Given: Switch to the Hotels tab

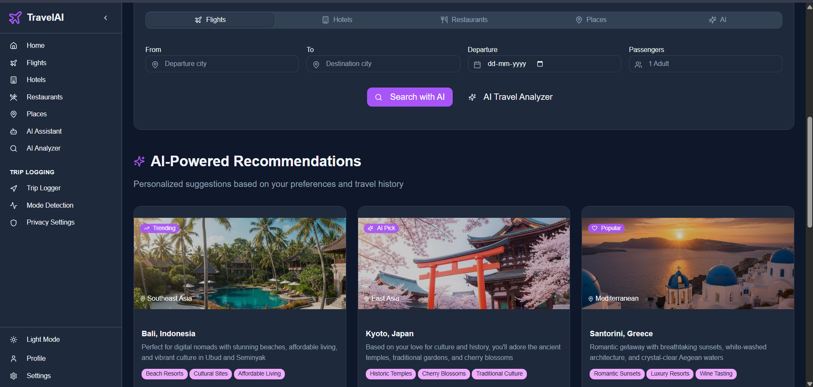Looking at the screenshot, I should [x=337, y=20].
